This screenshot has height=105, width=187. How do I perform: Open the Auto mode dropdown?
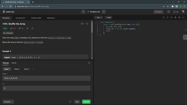pos(108,17)
